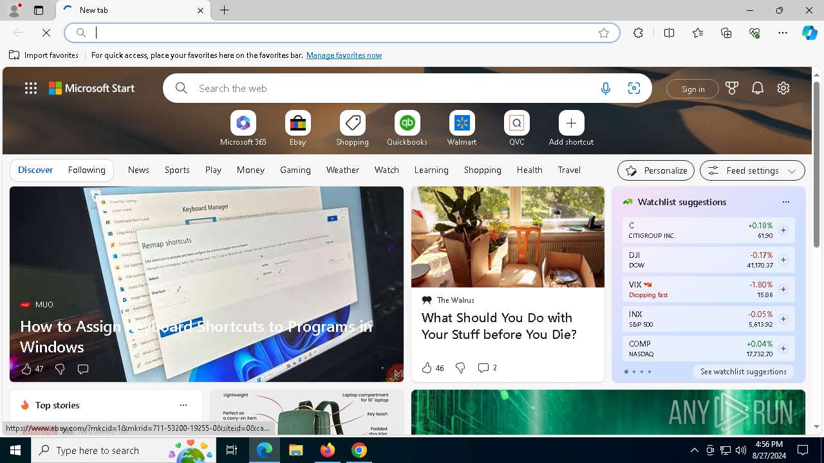This screenshot has width=824, height=463.
Task: Add this page to favorites star
Action: coord(604,33)
